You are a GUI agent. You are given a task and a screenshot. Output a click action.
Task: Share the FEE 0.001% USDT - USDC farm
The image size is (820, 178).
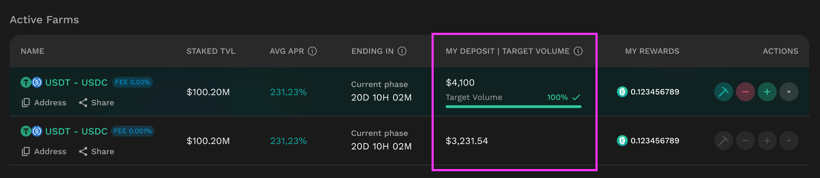(96, 152)
